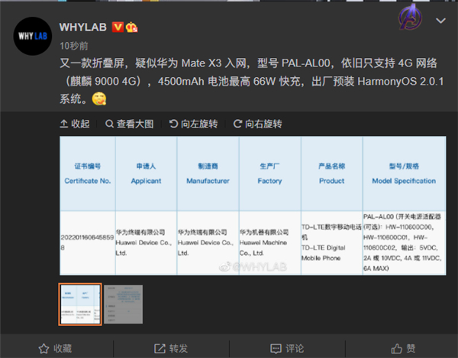Click 查看大图 to view large image
The image size is (458, 358).
click(x=130, y=124)
